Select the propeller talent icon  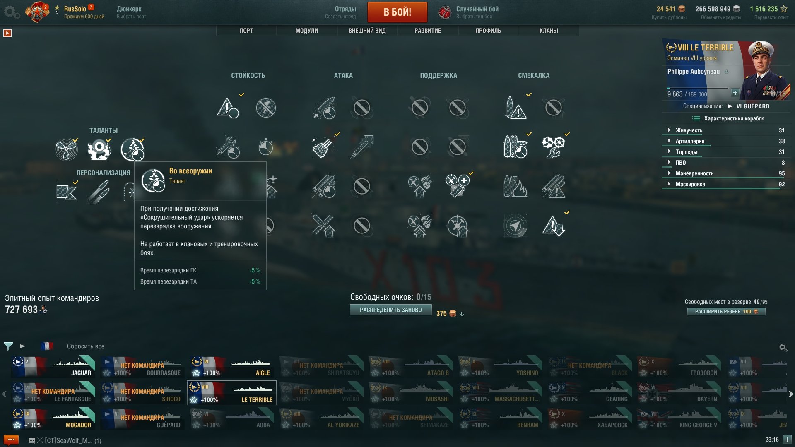pyautogui.click(x=66, y=149)
